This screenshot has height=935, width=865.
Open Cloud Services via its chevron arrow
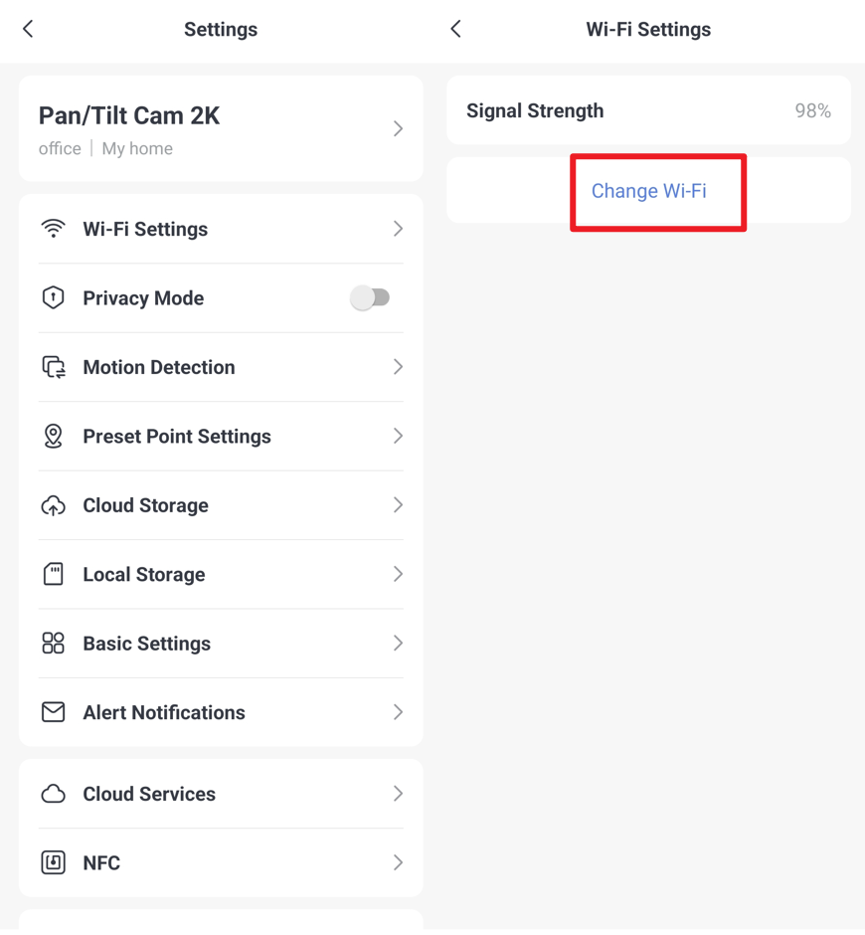(x=399, y=794)
